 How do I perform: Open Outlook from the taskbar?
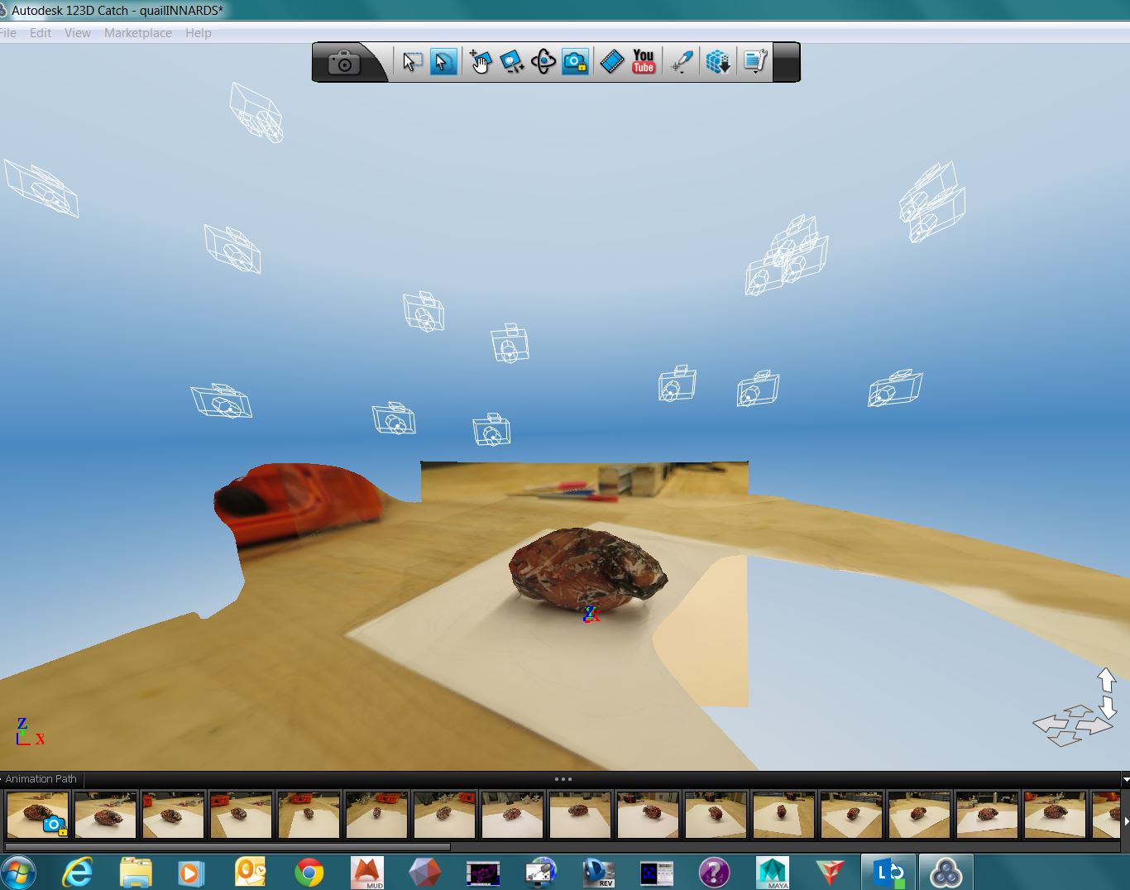click(x=250, y=873)
